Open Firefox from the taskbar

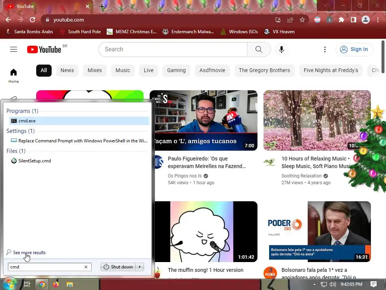56,285
